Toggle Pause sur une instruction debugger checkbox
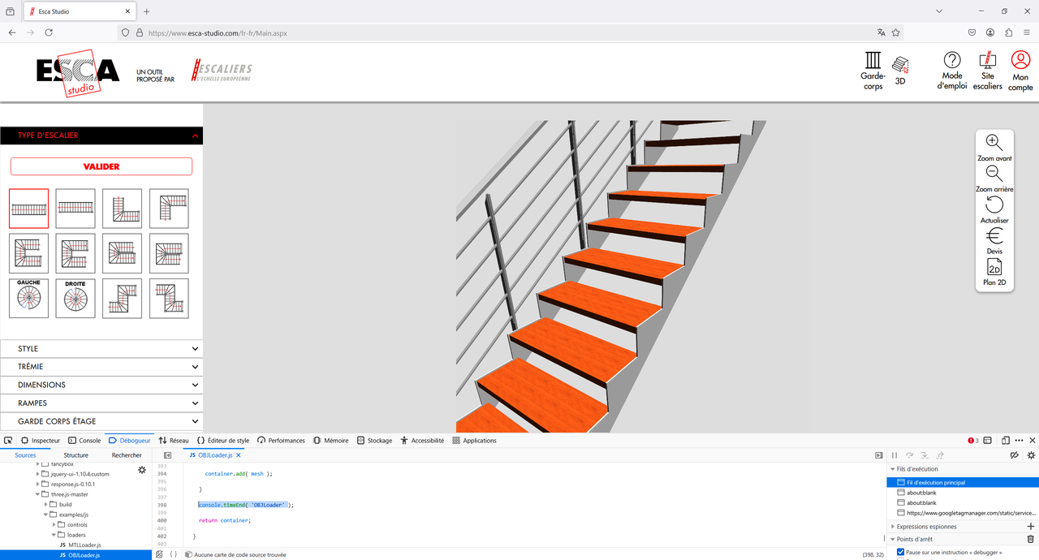Image resolution: width=1039 pixels, height=560 pixels. click(900, 552)
